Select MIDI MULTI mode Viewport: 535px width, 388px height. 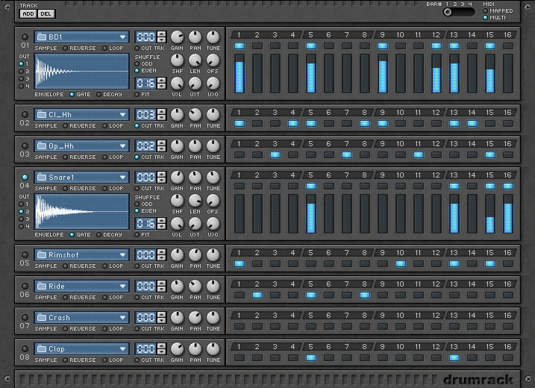485,18
